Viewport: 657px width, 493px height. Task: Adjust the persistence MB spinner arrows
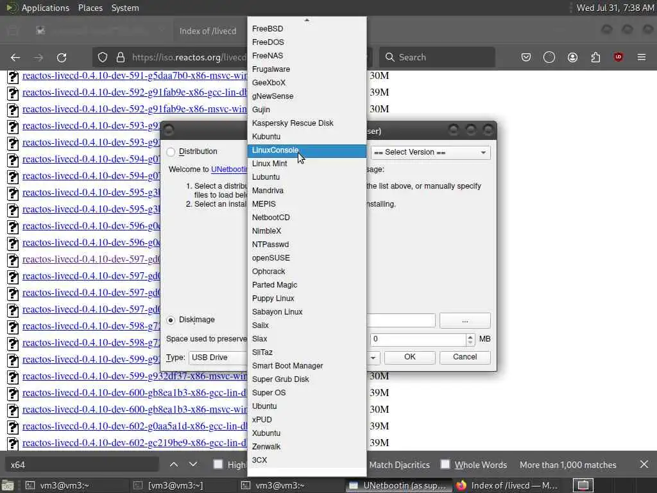point(470,339)
